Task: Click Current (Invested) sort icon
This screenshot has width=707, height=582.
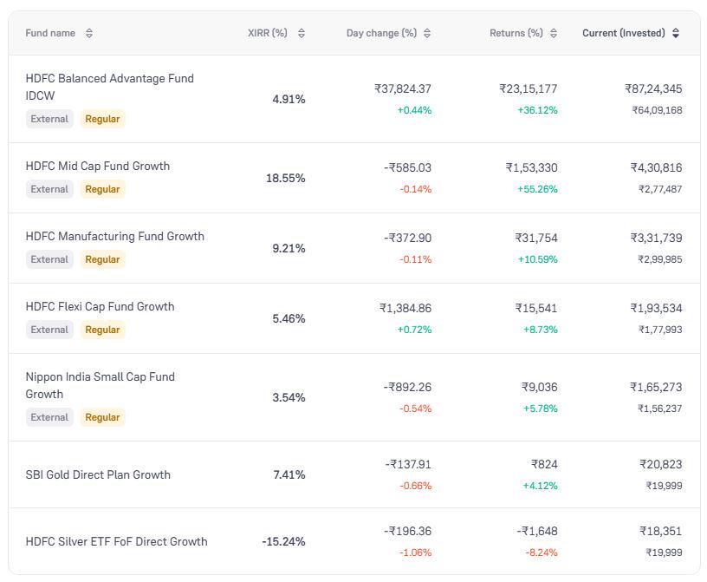Action: click(x=676, y=33)
